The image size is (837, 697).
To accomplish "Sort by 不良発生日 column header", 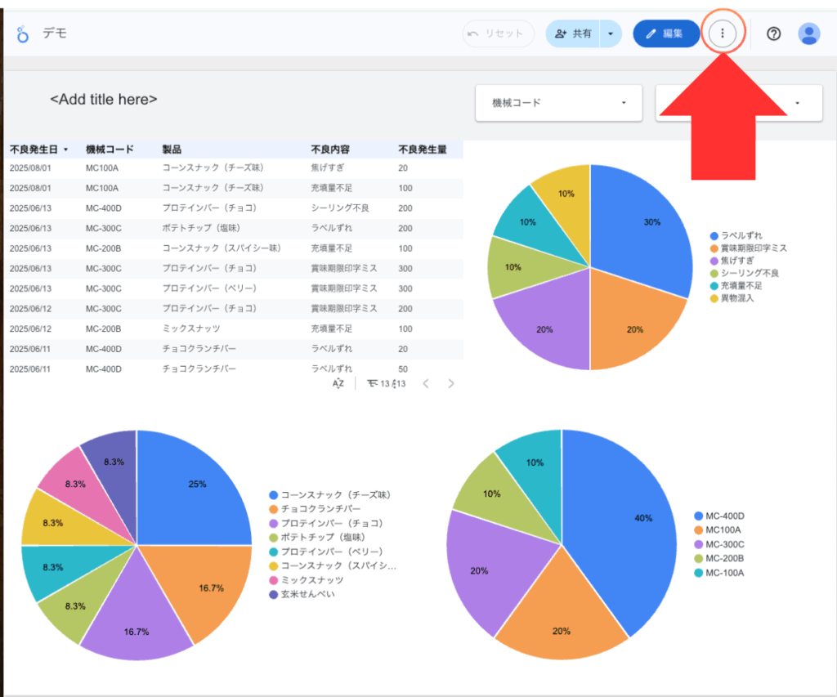I will (x=38, y=150).
